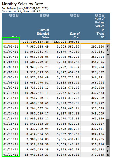
Task: Click transaction count 292,140
Action: (x=97, y=47)
